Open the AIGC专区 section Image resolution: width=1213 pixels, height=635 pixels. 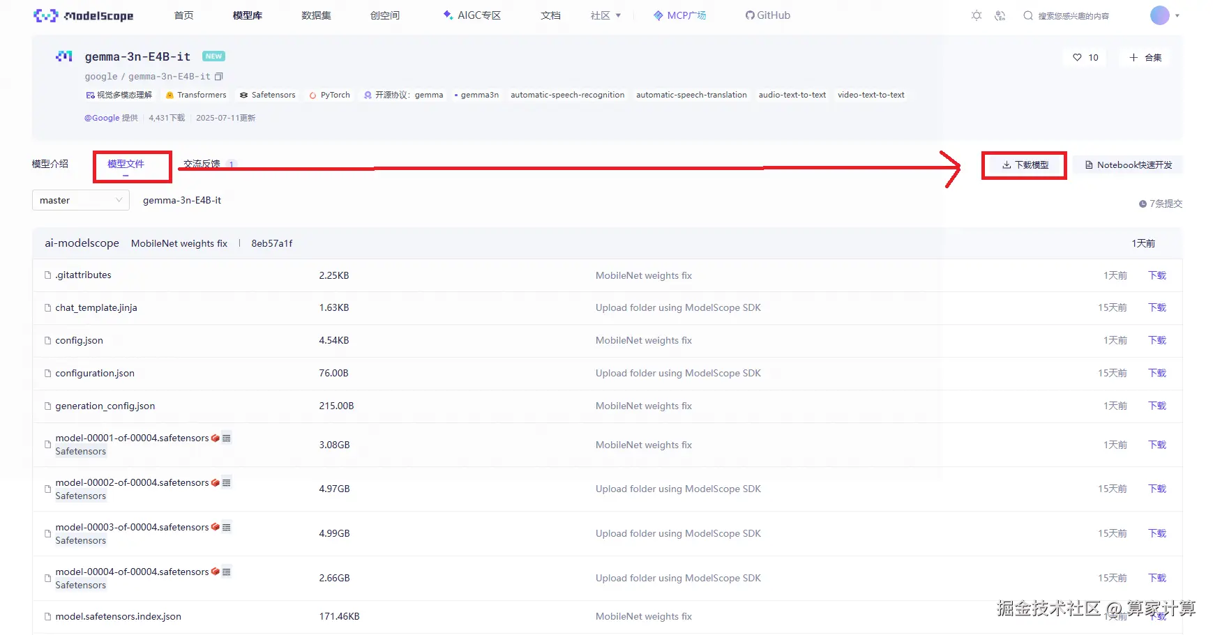coord(472,15)
